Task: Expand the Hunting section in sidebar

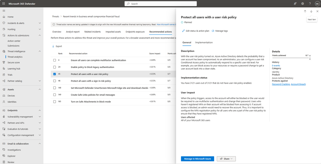Action: coord(40,29)
